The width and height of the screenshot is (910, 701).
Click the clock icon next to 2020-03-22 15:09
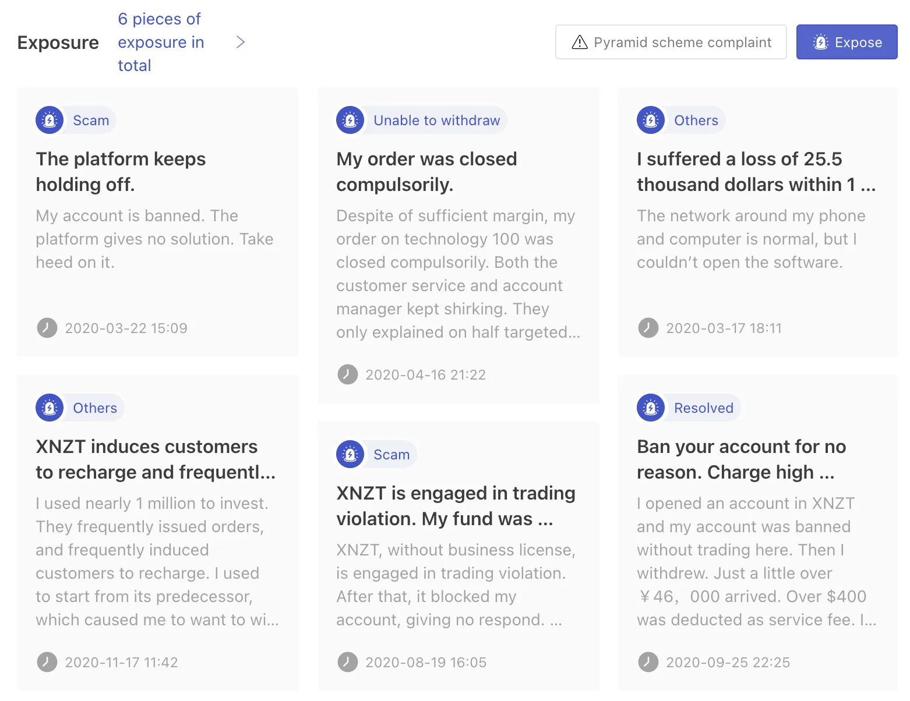[x=47, y=328]
